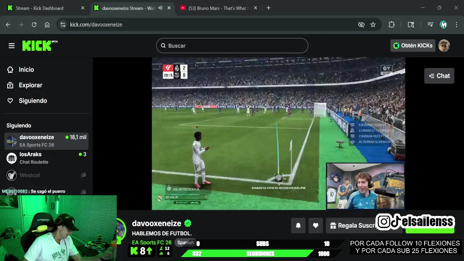The height and width of the screenshot is (261, 464).
Task: Select Westcol channel in following list
Action: (x=46, y=175)
